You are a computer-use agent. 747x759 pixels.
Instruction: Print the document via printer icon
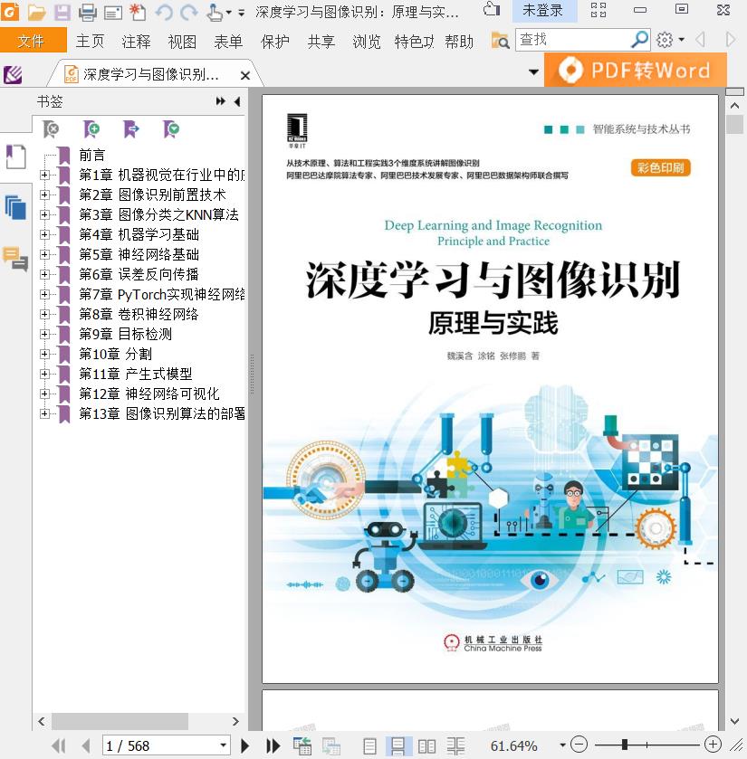[x=87, y=12]
